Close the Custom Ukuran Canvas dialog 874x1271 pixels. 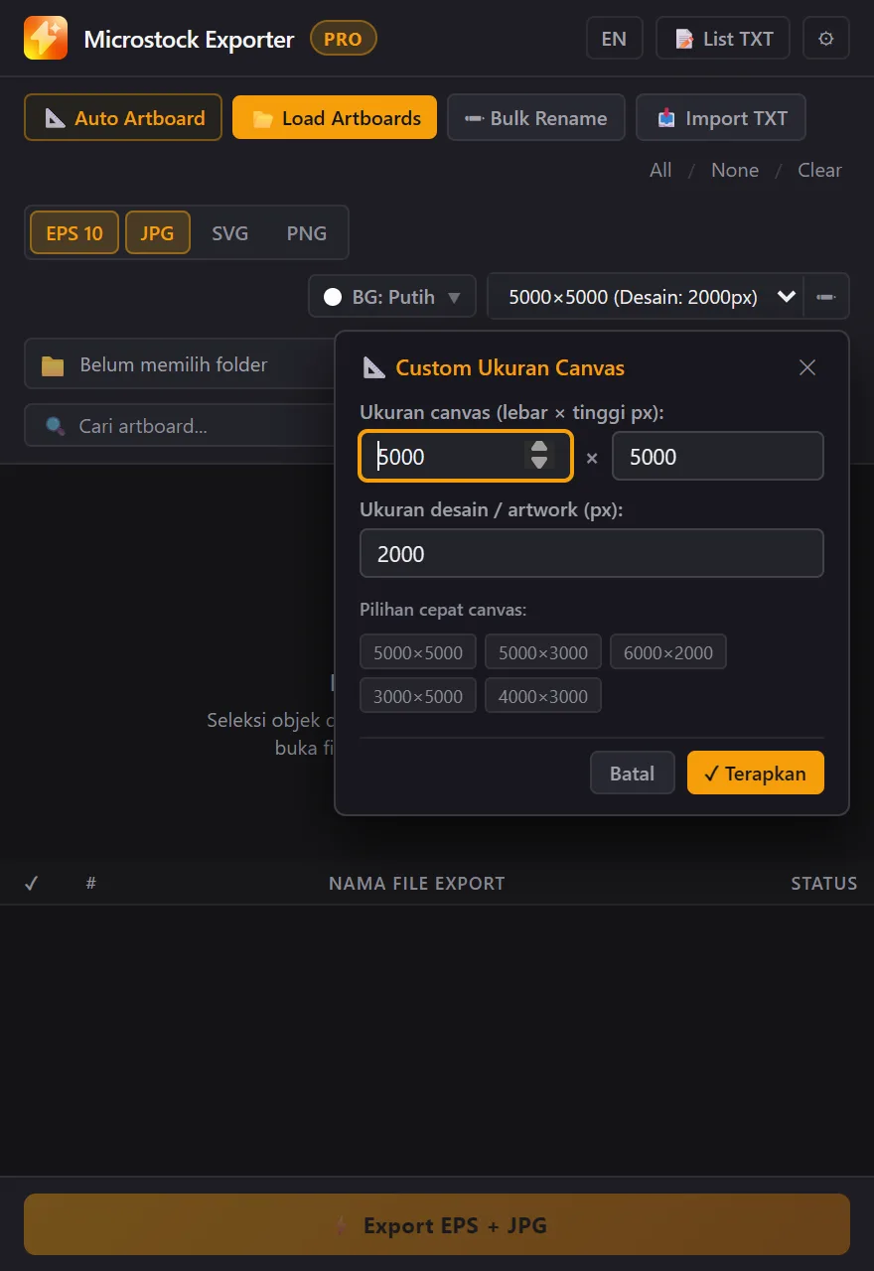807,367
